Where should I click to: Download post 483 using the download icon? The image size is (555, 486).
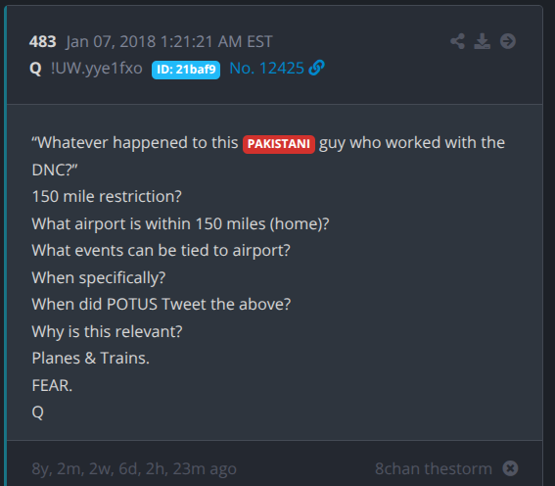coord(483,41)
